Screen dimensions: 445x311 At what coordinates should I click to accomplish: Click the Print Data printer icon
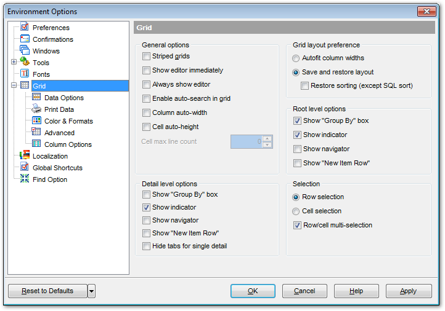coord(36,109)
